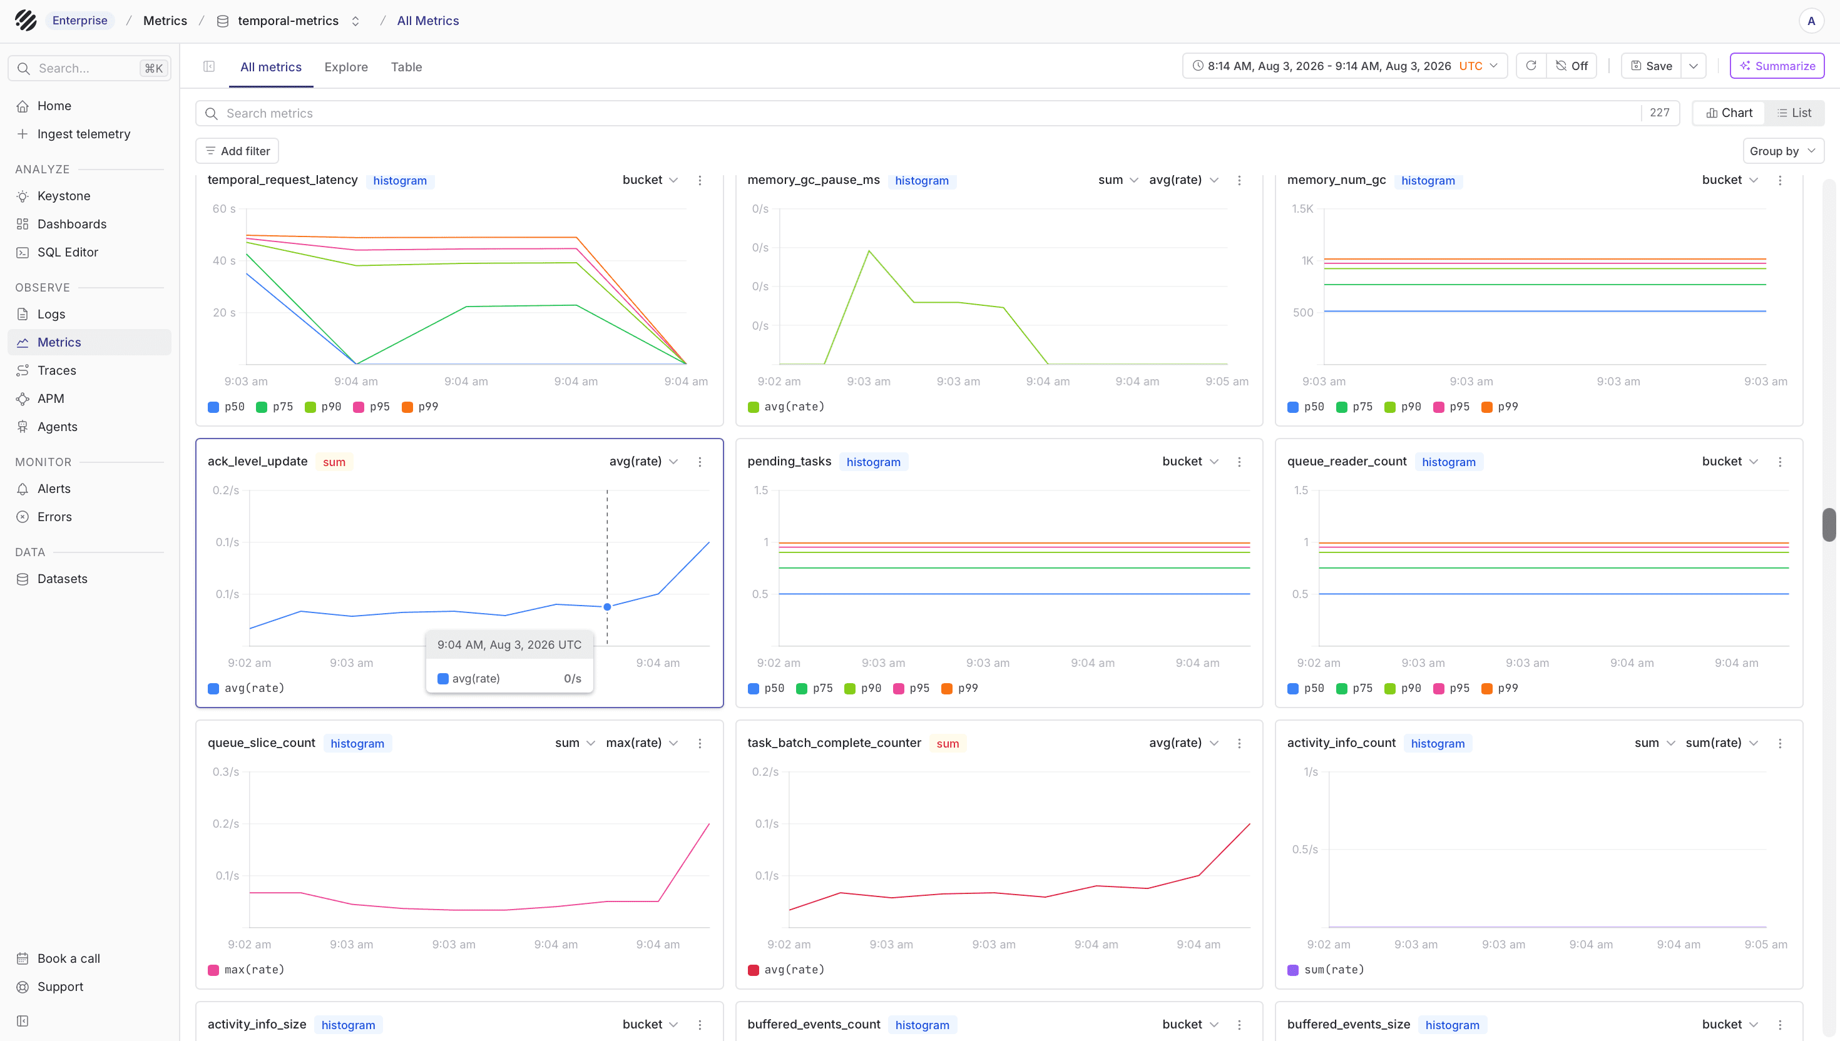
Task: Toggle auto-refresh Off button
Action: (x=1571, y=66)
